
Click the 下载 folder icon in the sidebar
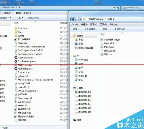(76, 40)
